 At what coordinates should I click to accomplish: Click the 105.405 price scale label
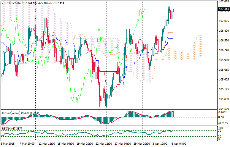223,79
